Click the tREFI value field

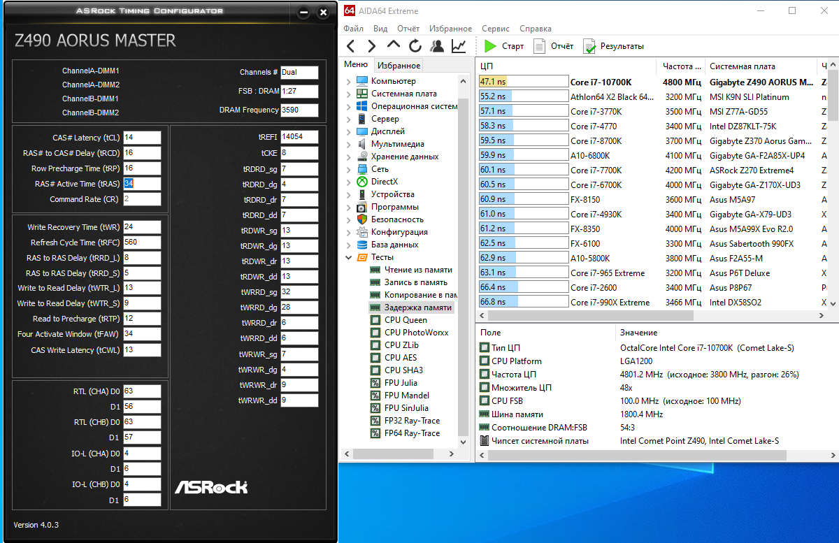pyautogui.click(x=299, y=137)
